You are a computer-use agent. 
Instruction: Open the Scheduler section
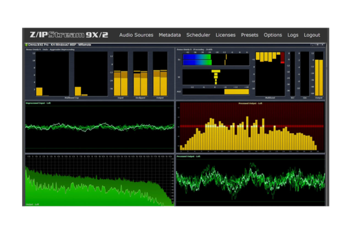[198, 35]
